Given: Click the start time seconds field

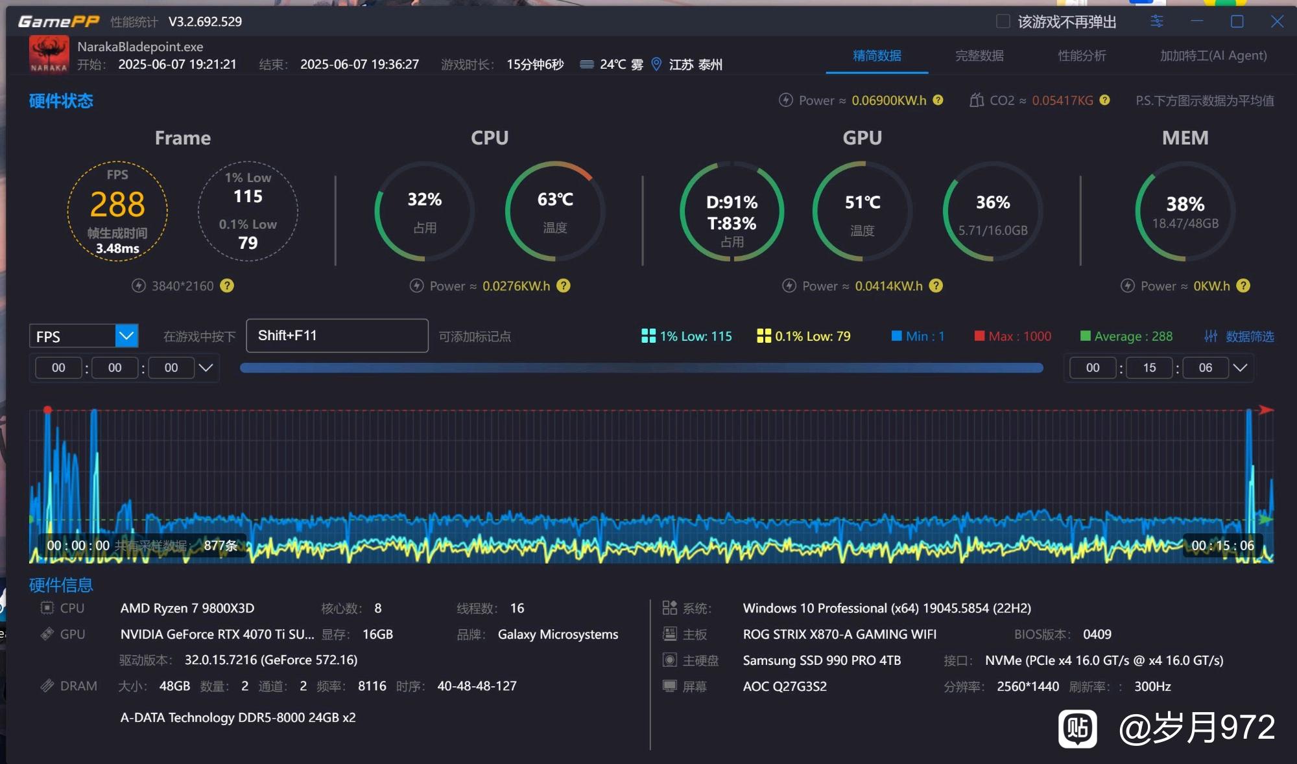Looking at the screenshot, I should click(171, 367).
